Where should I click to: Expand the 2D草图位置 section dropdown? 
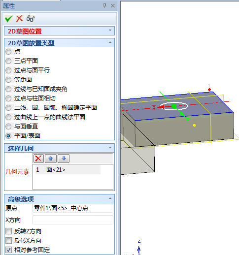coord(110,31)
